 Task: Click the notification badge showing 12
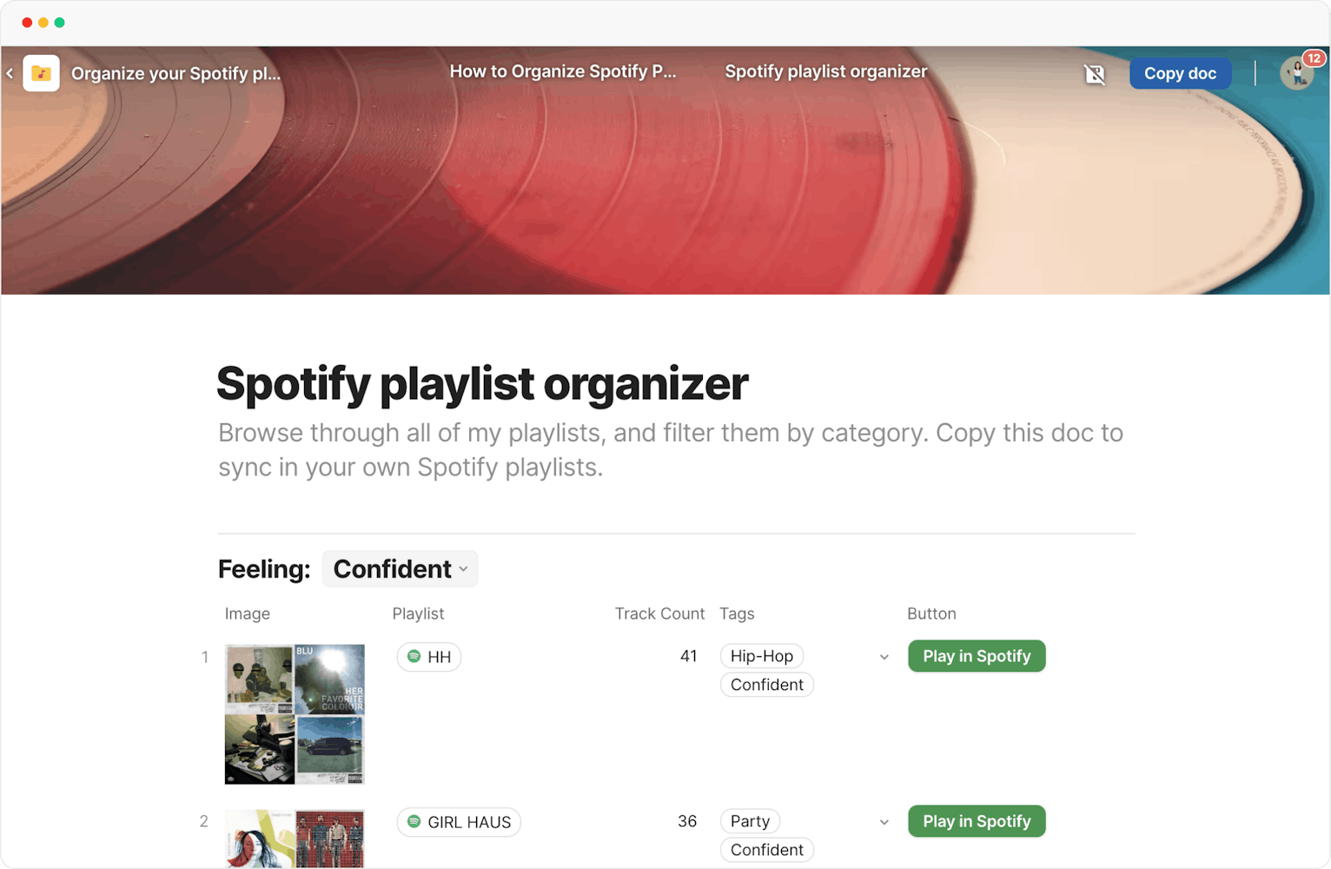point(1314,58)
